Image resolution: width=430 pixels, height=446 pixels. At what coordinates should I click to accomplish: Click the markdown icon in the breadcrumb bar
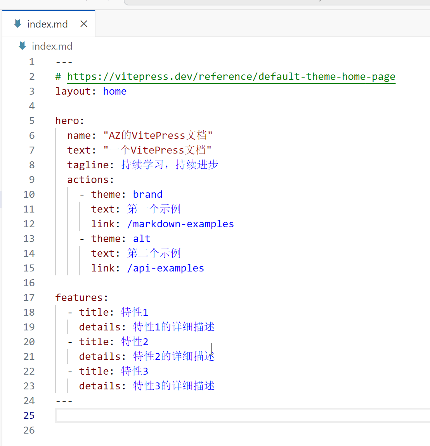click(x=23, y=46)
